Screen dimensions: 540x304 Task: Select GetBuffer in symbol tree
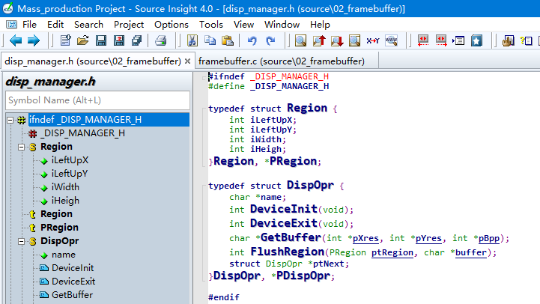73,295
